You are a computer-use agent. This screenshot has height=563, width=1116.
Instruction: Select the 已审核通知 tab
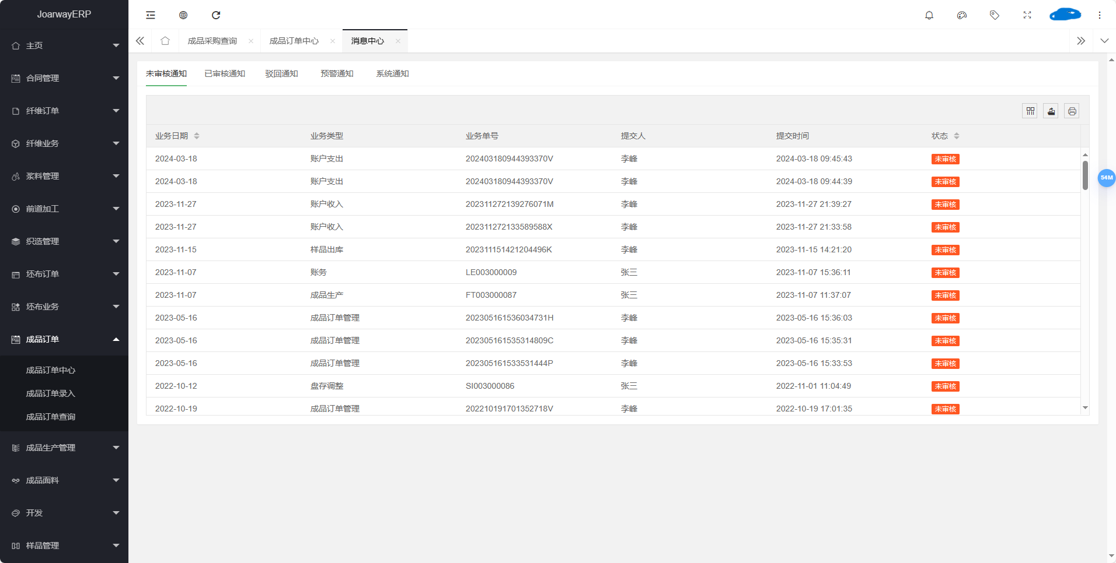[x=225, y=73]
